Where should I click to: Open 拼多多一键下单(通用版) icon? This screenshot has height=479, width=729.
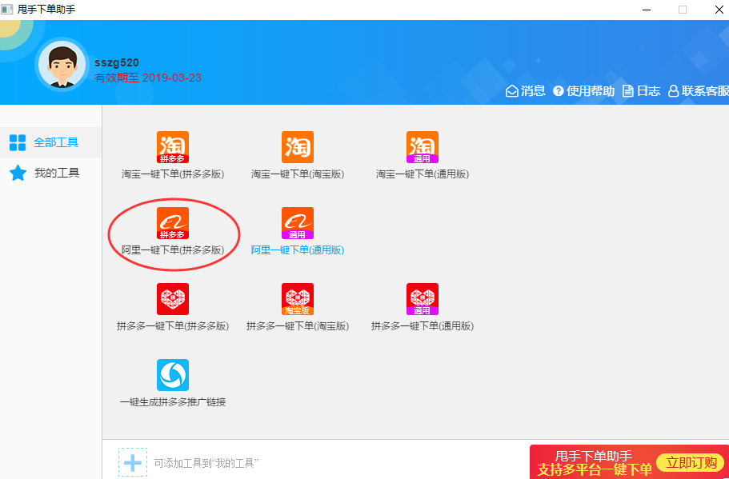[423, 299]
